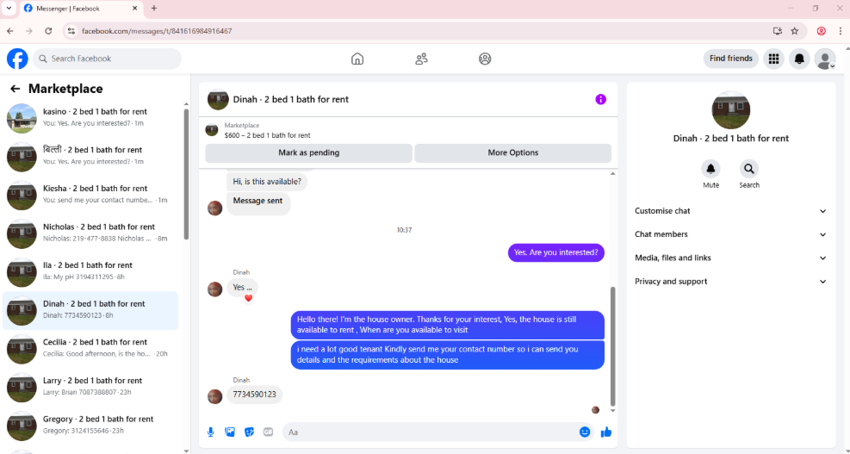The width and height of the screenshot is (850, 454).
Task: Select the Dinah conversation row
Action: click(91, 311)
